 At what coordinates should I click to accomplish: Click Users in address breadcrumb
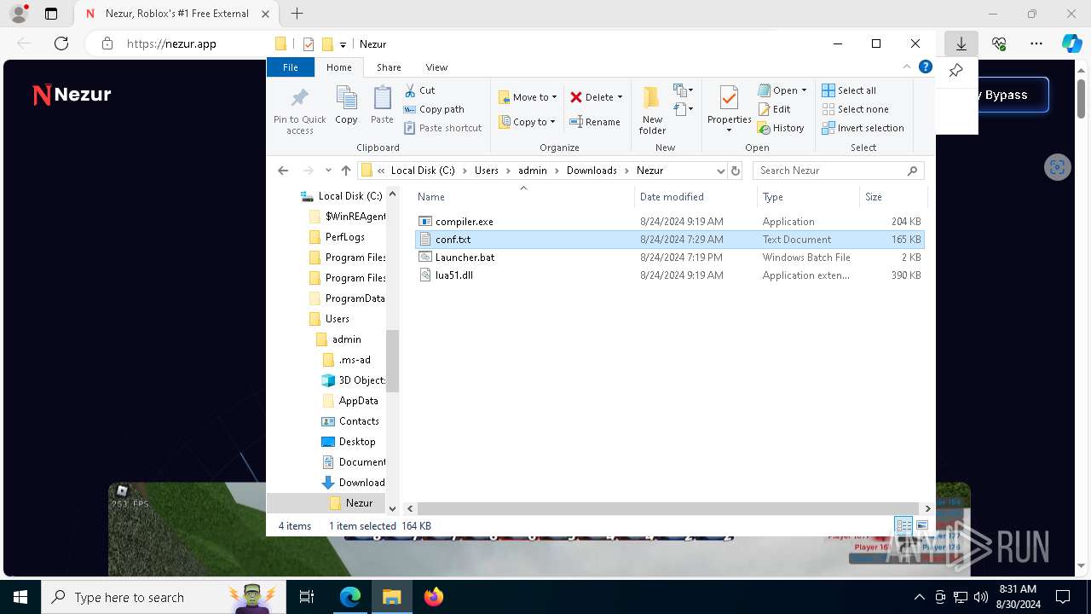(x=487, y=171)
